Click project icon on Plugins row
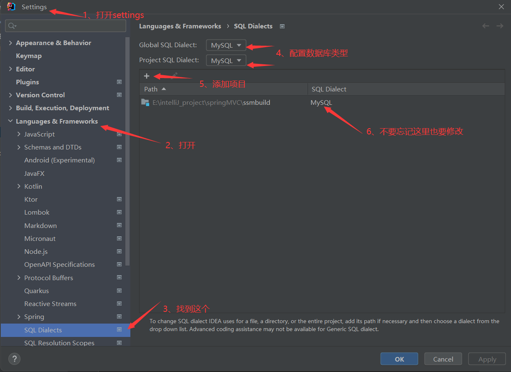This screenshot has width=511, height=372. pyautogui.click(x=119, y=82)
